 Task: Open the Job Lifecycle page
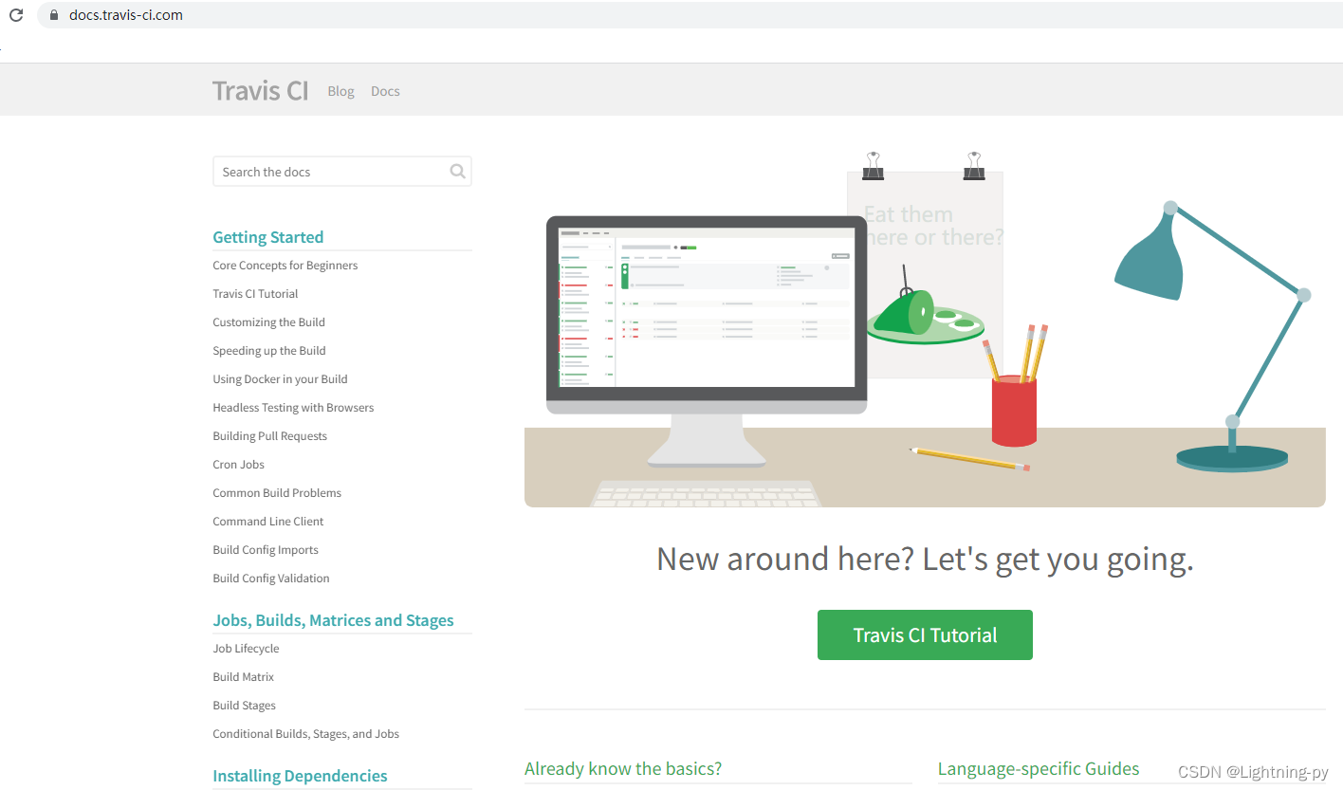point(246,649)
